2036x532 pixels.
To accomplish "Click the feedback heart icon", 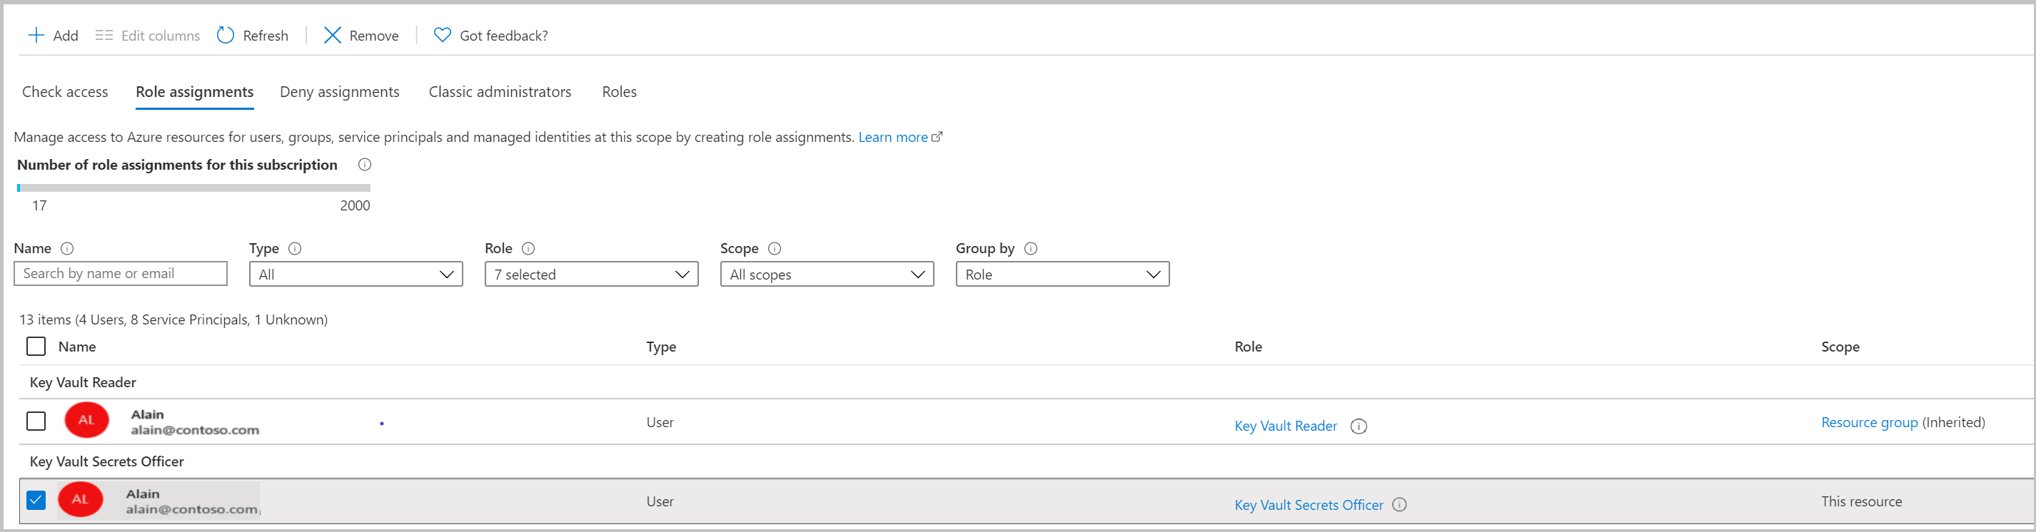I will click(x=443, y=36).
